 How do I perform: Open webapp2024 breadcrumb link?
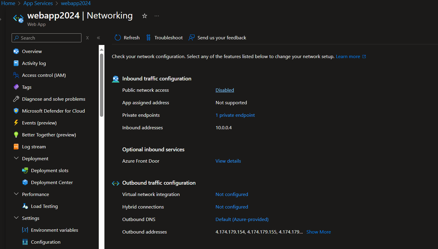click(x=76, y=3)
